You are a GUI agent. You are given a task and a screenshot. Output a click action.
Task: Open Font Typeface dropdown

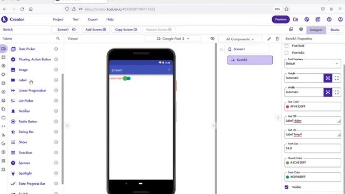[313, 64]
